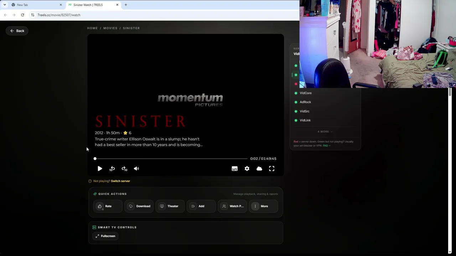The image size is (456, 256).
Task: Click the movie description text
Action: pyautogui.click(x=149, y=142)
